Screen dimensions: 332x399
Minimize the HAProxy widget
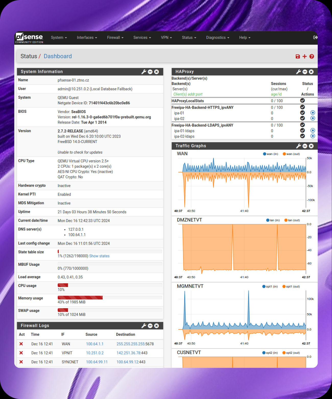click(x=305, y=72)
